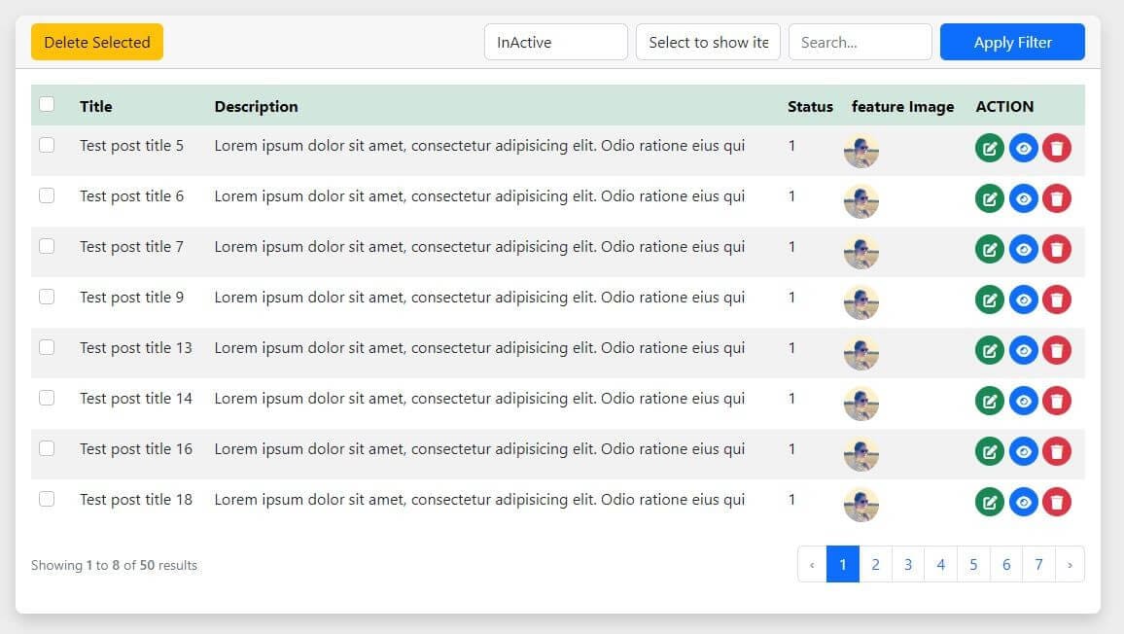Screen dimensions: 1124x634
Task: View Test post title 9
Action: (x=1023, y=299)
